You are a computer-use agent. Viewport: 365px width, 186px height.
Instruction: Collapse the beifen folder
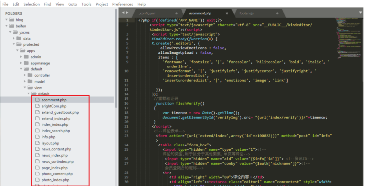tap(6, 26)
